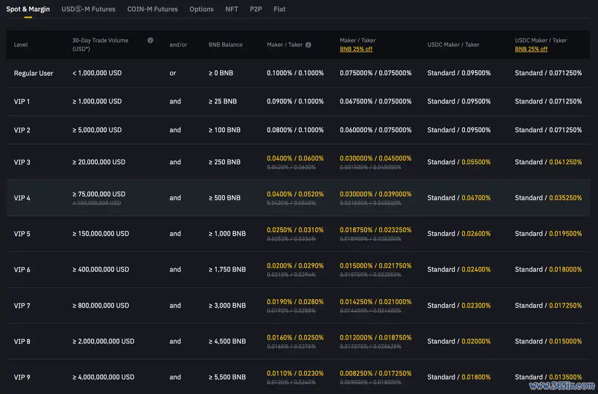Click the 30-Day Trade Volume (USD*) header
The height and width of the screenshot is (394, 598).
point(100,44)
